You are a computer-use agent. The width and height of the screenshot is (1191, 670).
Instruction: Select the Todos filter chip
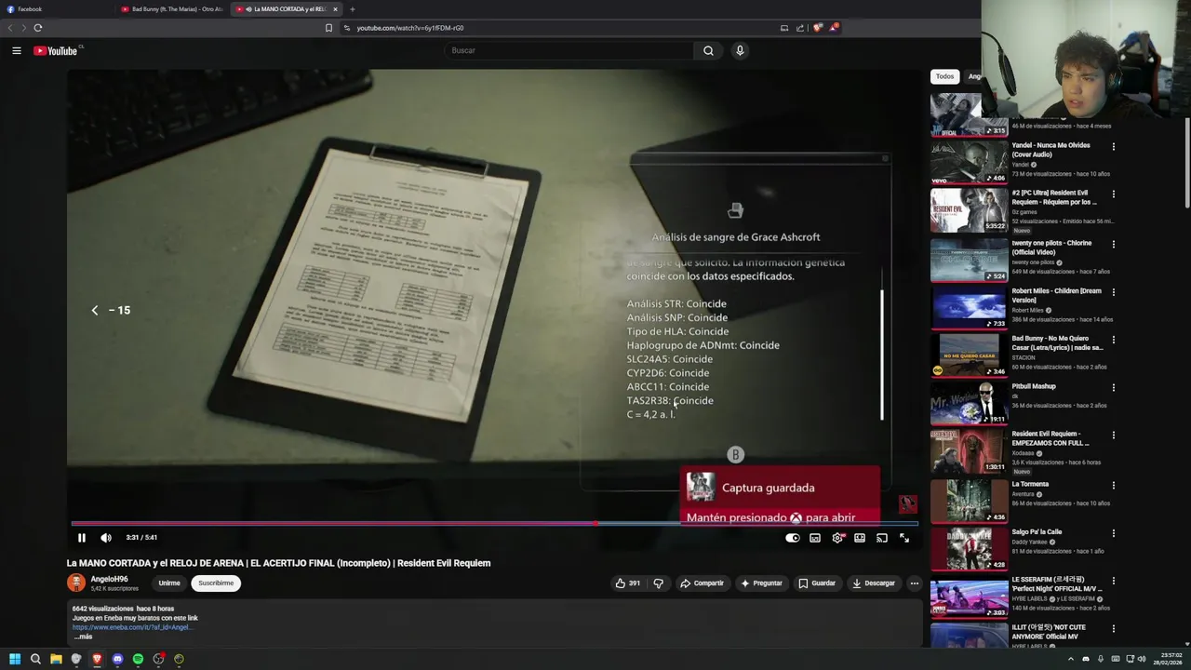tap(944, 76)
